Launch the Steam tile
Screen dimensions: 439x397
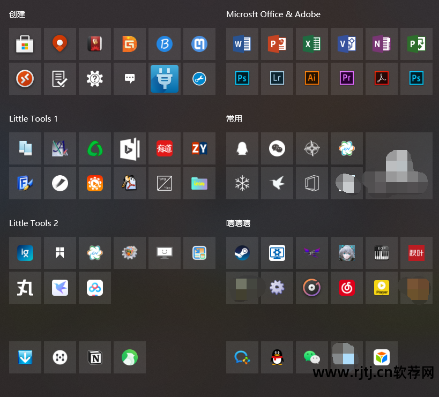pyautogui.click(x=242, y=253)
